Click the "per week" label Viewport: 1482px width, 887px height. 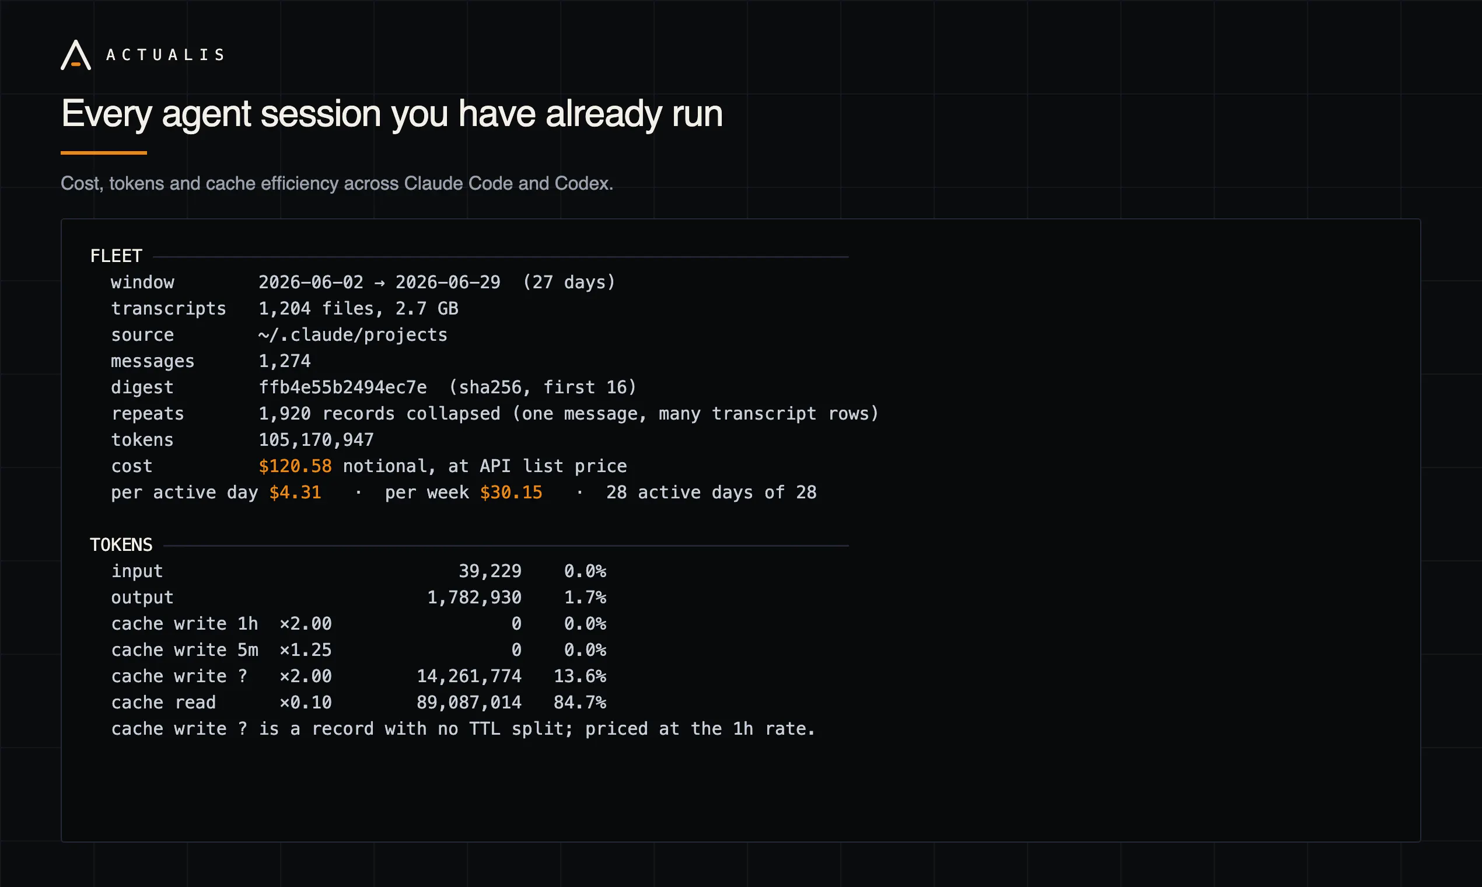pos(427,493)
